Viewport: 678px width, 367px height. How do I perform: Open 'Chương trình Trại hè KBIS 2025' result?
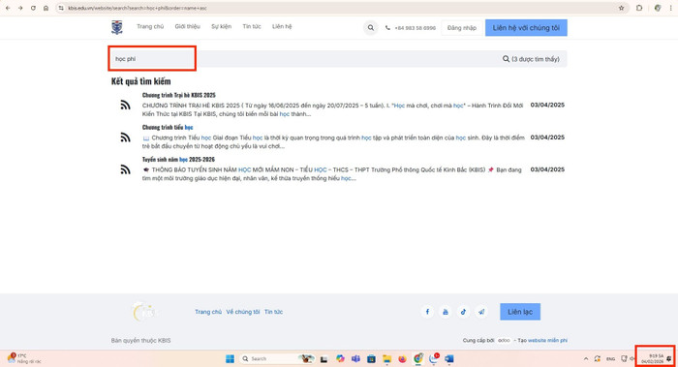(x=178, y=95)
